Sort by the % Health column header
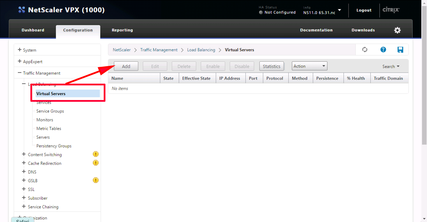Viewport: 427px width, 222px height. coord(357,78)
